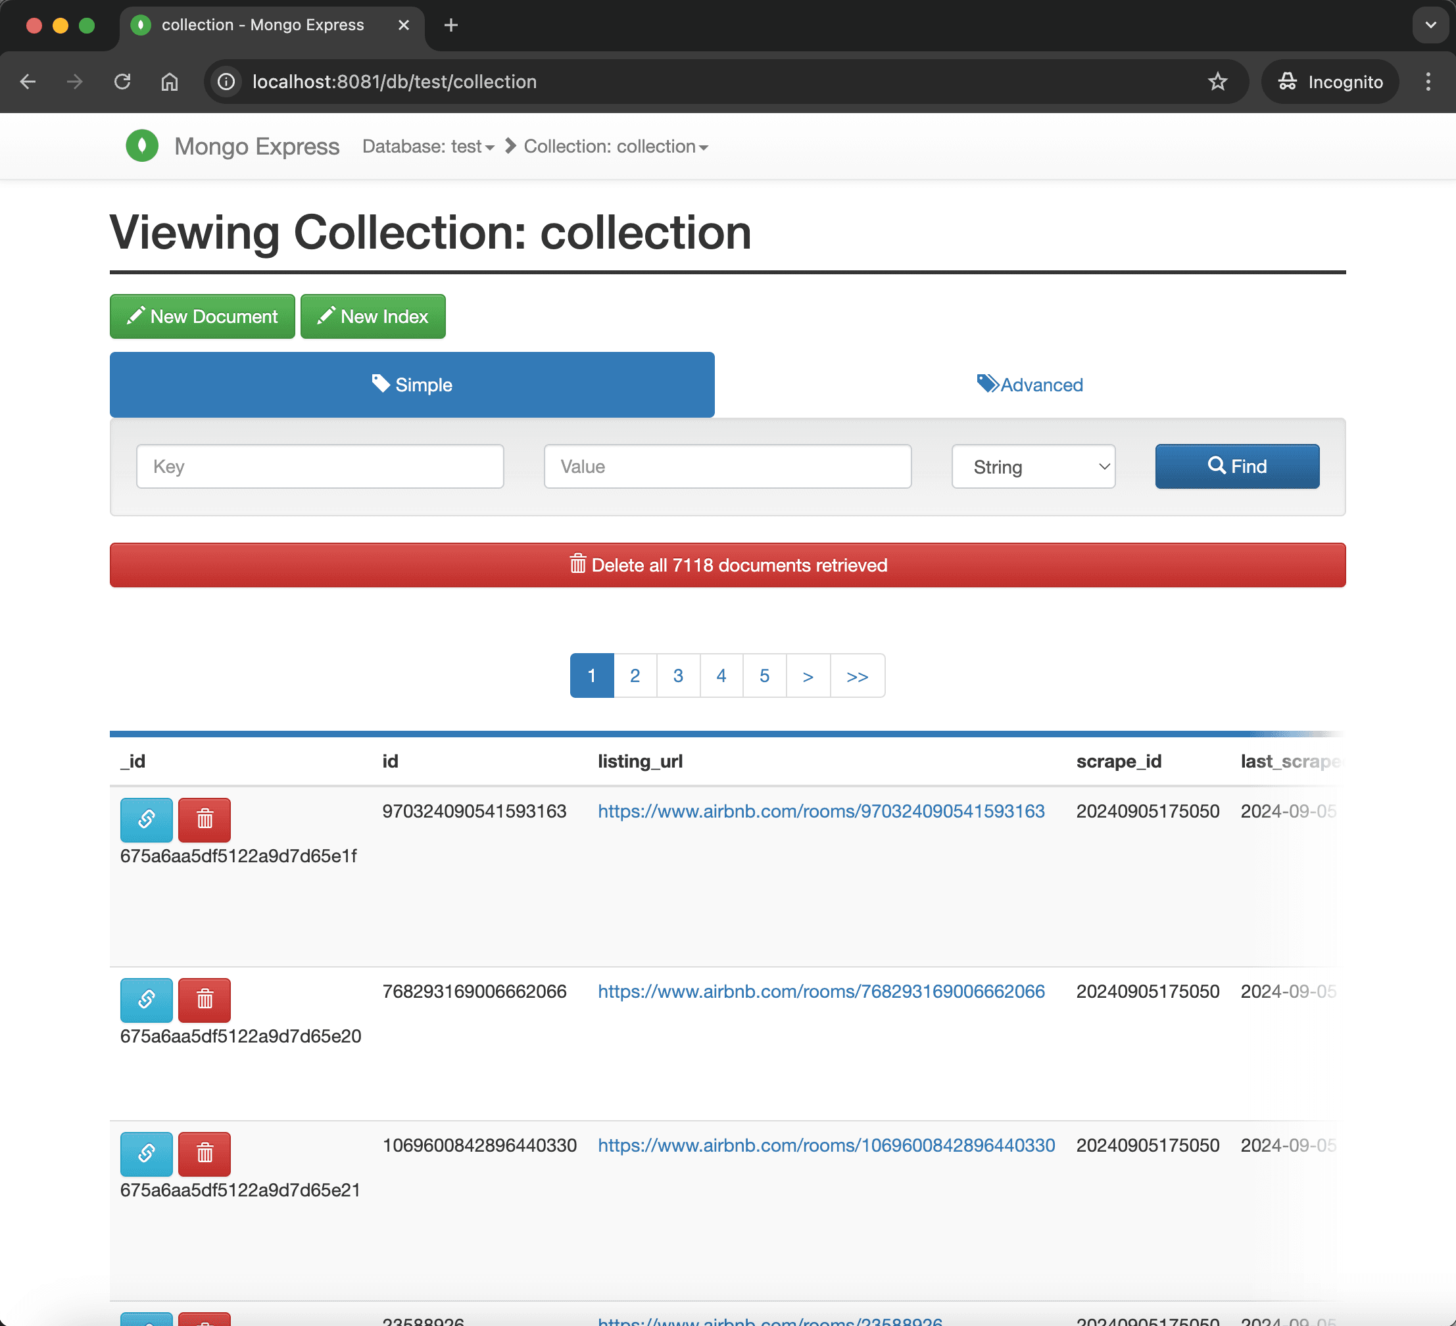Click the _id column header
This screenshot has width=1456, height=1326.
pyautogui.click(x=133, y=760)
